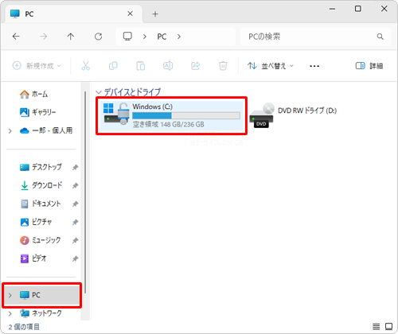Click pin icon next to デスクトップ
The image size is (398, 334).
75,168
